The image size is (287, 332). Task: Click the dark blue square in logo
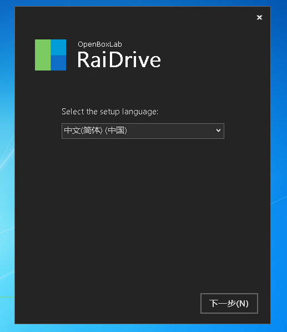point(58,63)
